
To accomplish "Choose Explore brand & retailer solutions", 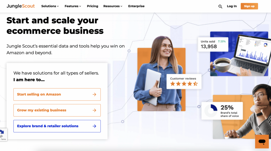I will pyautogui.click(x=57, y=126).
